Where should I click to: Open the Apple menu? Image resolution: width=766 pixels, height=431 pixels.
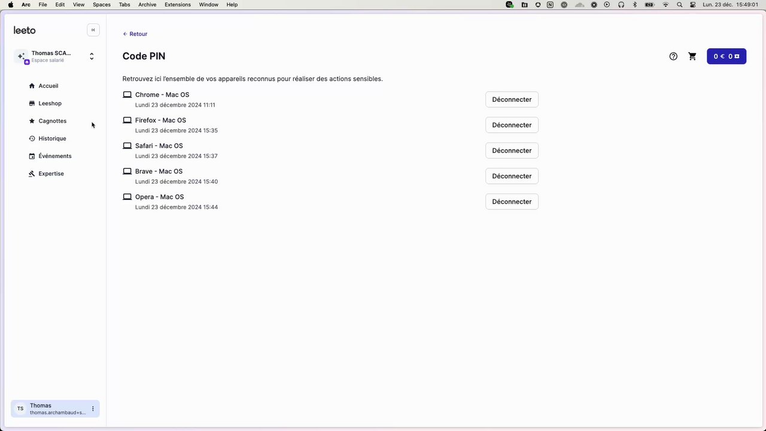(x=10, y=5)
